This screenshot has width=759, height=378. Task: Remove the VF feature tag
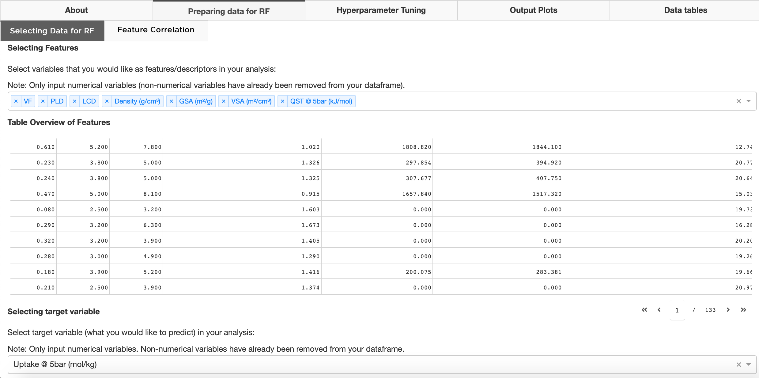(x=16, y=101)
